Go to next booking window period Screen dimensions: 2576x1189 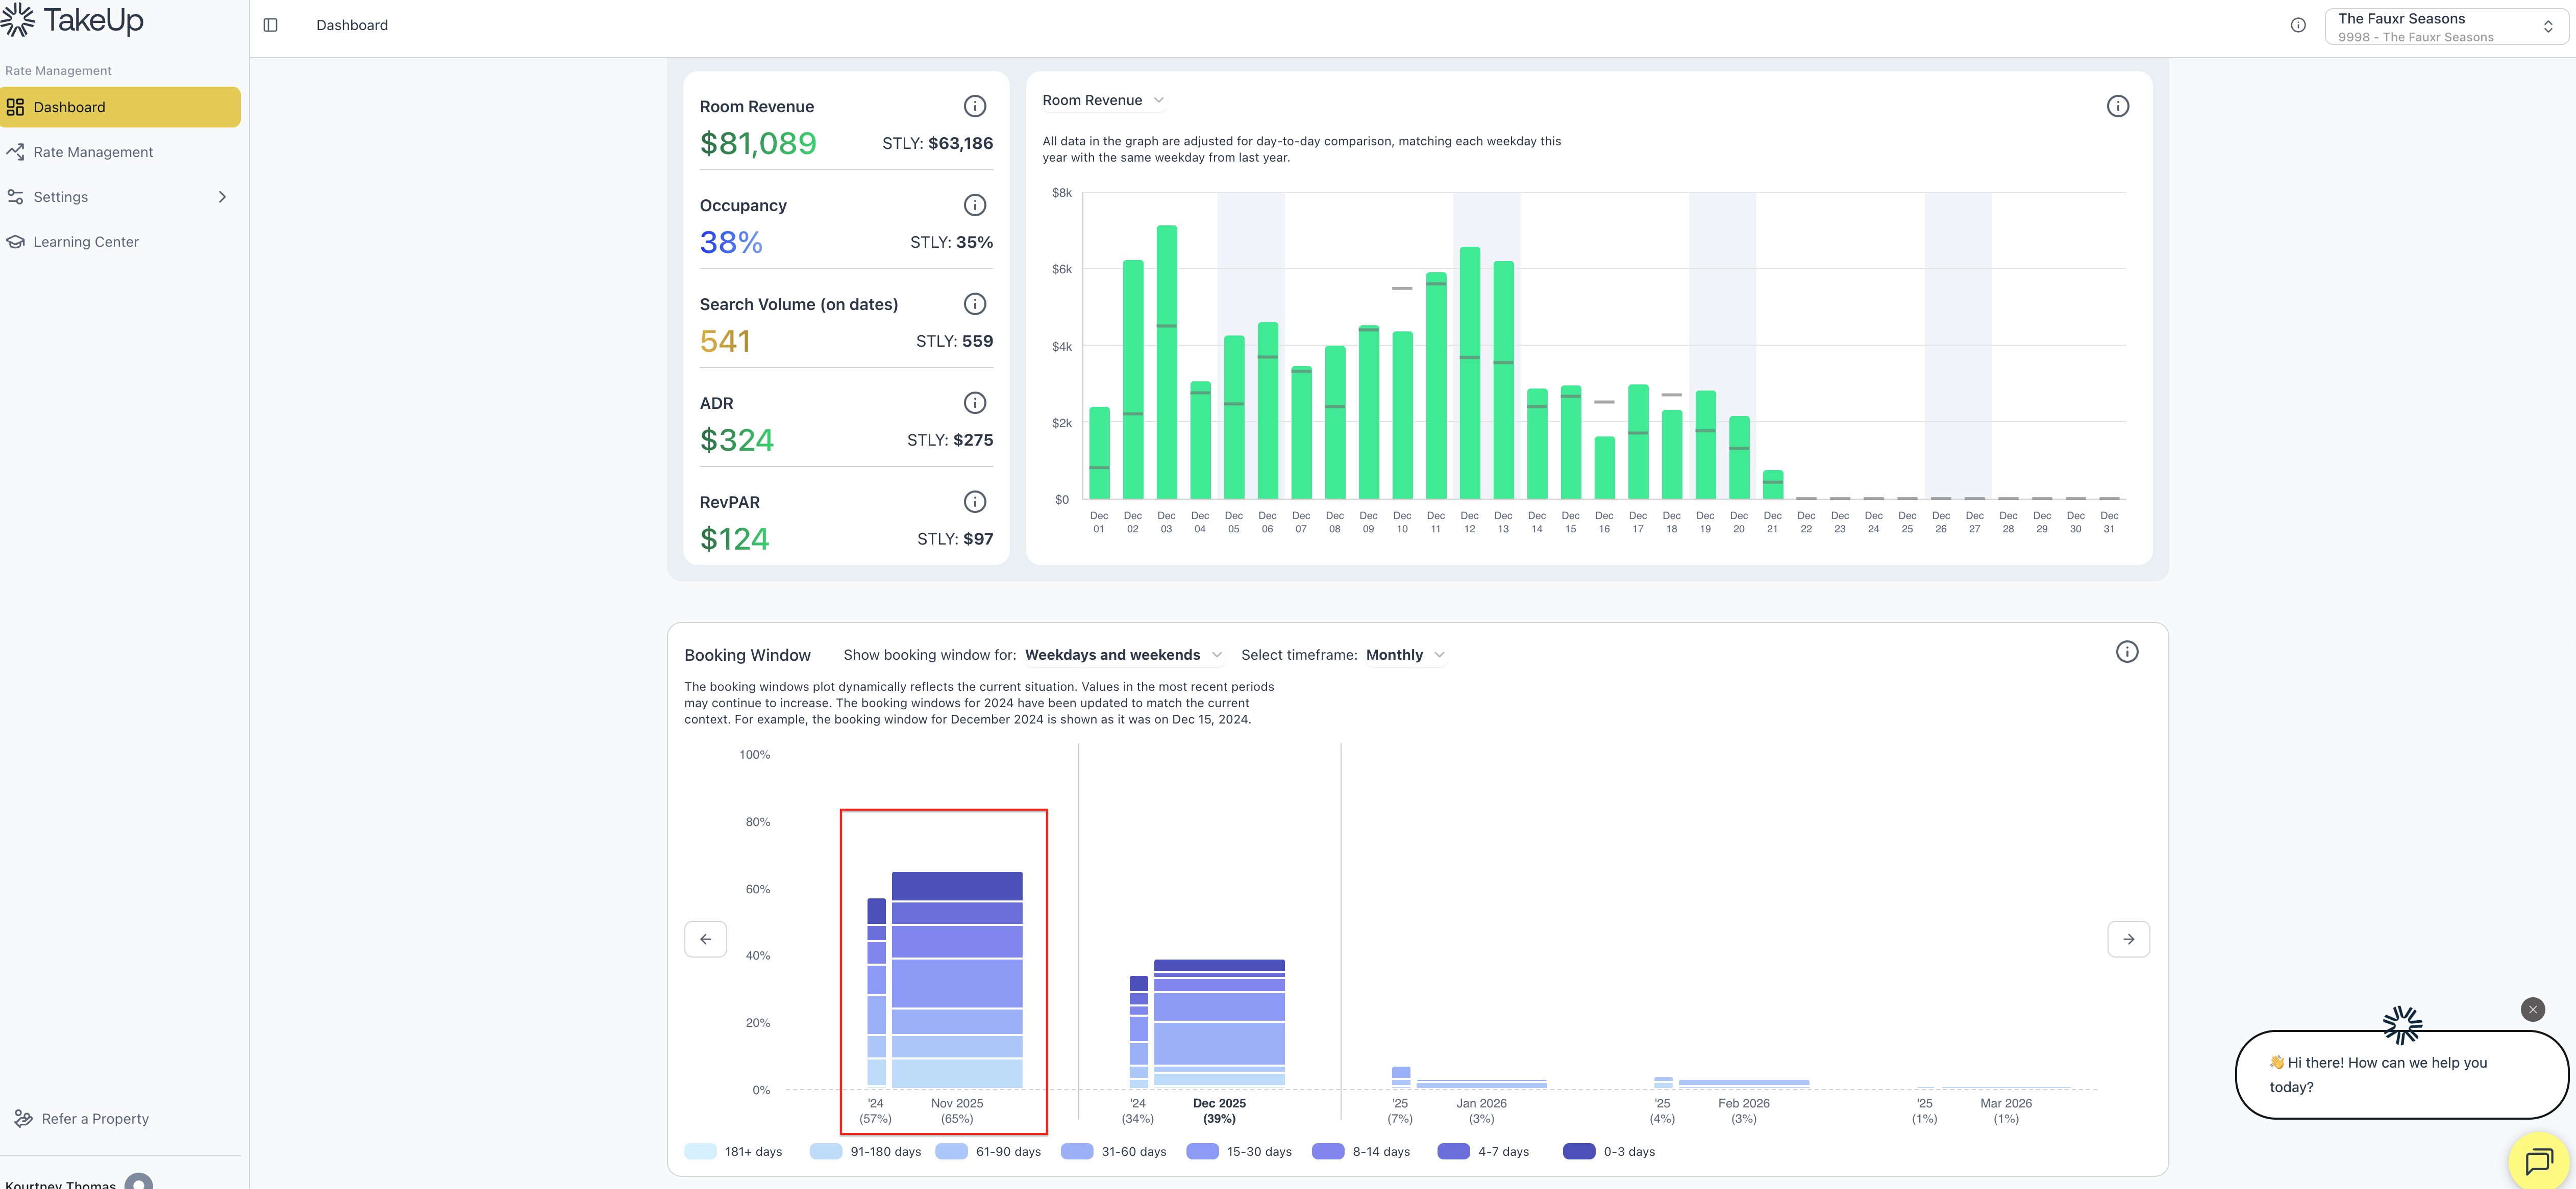click(x=2128, y=939)
